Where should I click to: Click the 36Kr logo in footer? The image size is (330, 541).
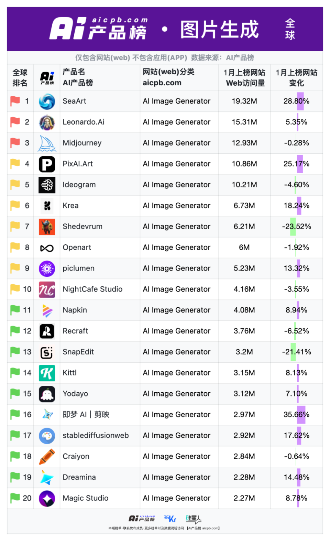coord(170,519)
